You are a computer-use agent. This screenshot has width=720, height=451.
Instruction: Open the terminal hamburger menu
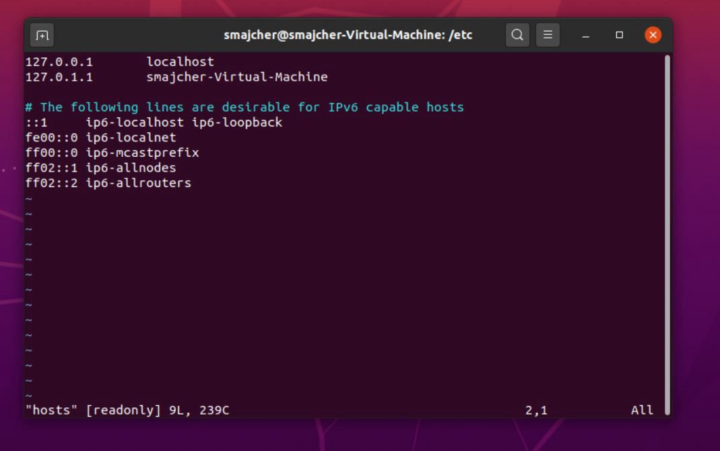click(x=548, y=35)
